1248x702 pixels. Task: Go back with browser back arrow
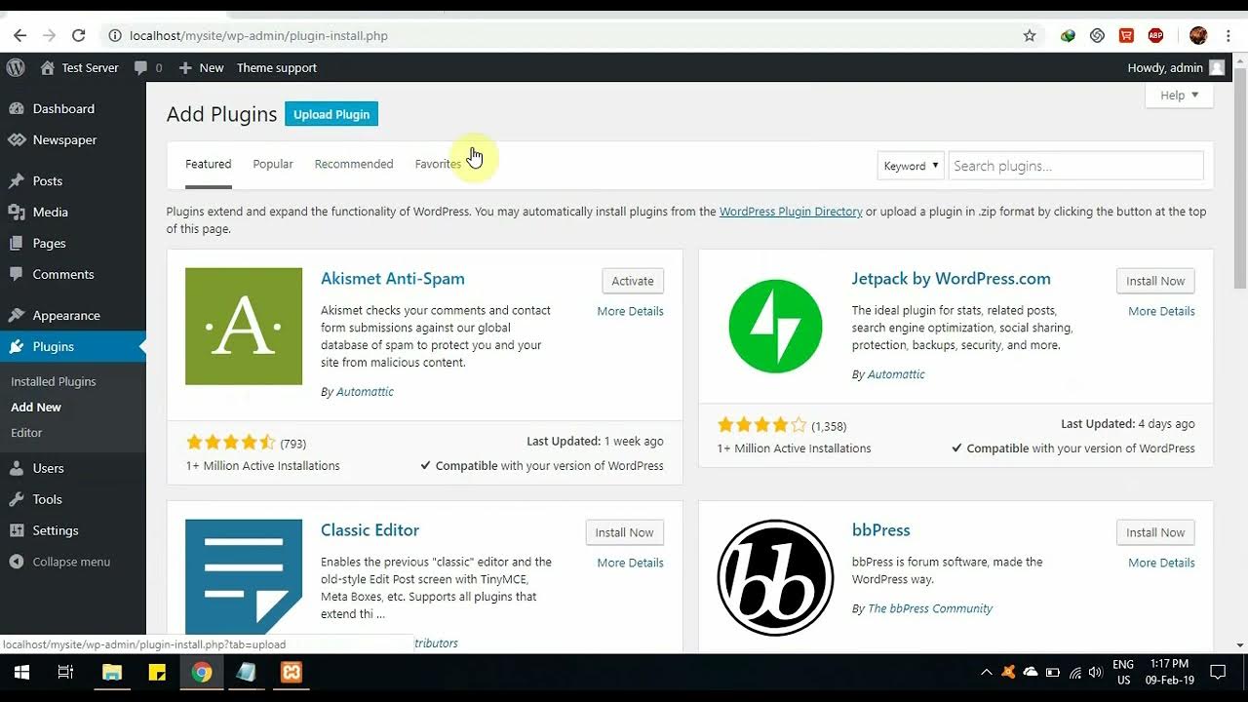(19, 36)
